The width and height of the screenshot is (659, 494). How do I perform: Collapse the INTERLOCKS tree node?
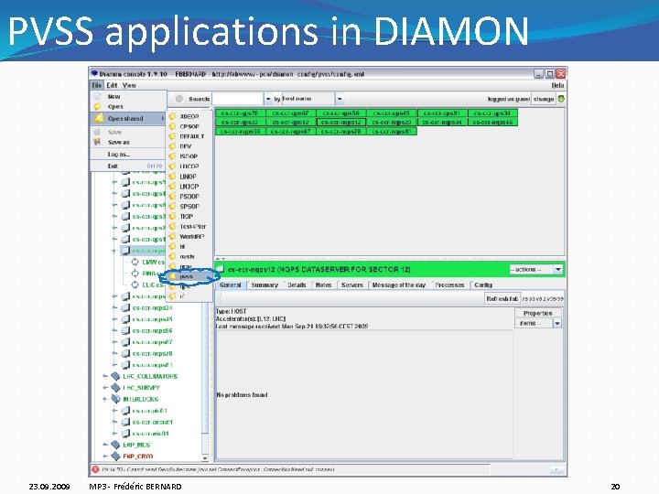click(x=105, y=399)
